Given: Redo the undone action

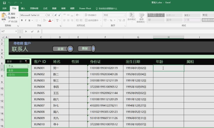Looking at the screenshot, I should pos(15,3).
